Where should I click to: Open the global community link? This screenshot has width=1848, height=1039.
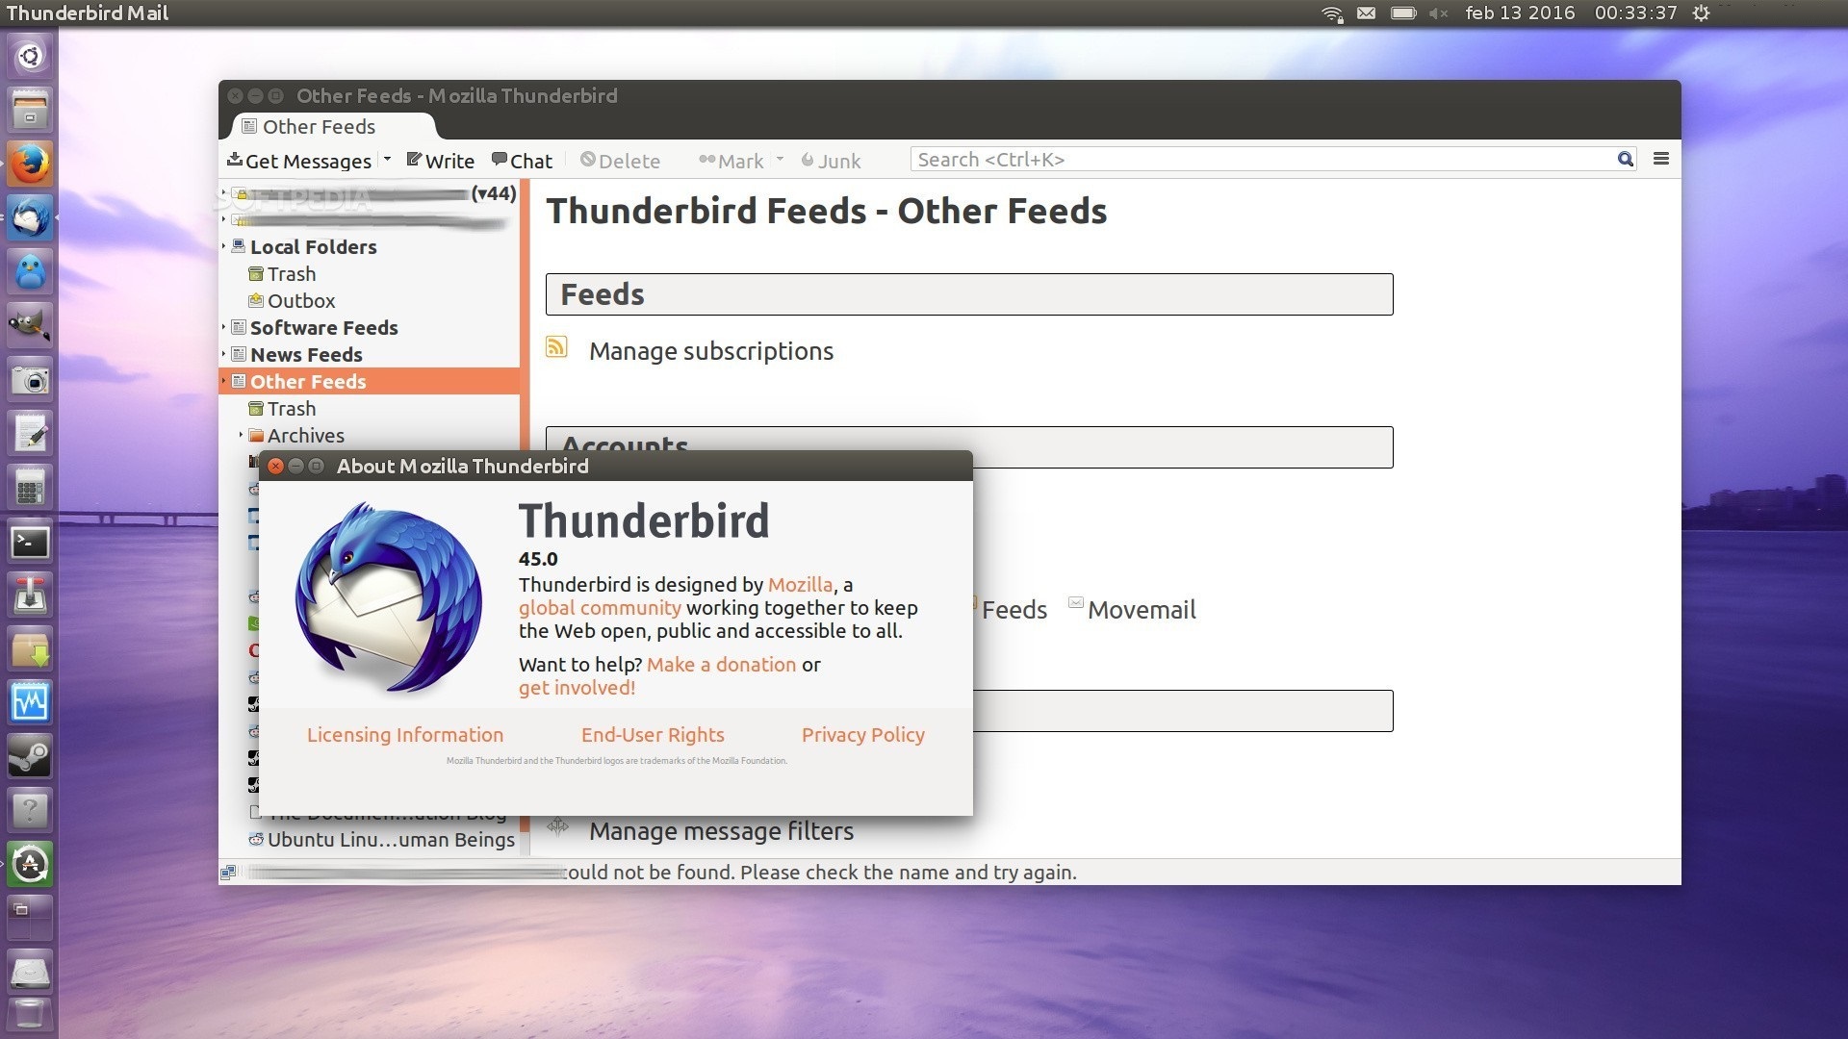pyautogui.click(x=600, y=608)
